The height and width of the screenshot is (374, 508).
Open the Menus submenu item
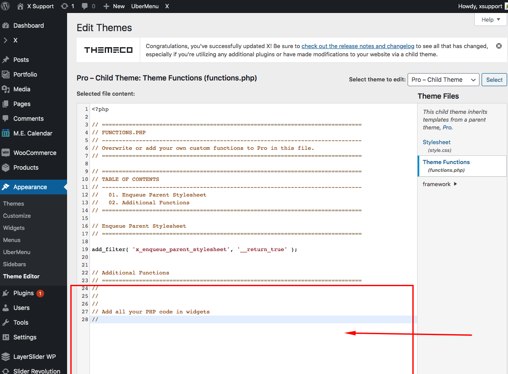[x=12, y=240]
